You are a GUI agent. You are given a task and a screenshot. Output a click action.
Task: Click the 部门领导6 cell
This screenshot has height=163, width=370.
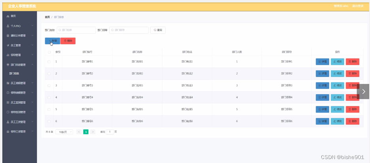[x=287, y=121]
